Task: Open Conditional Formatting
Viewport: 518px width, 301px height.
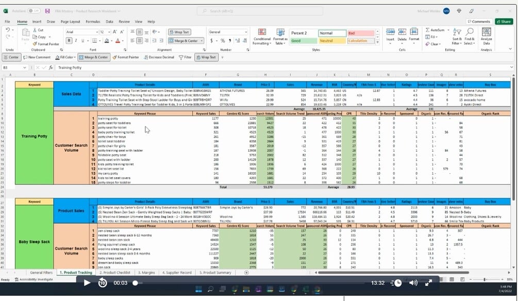Action: 262,37
